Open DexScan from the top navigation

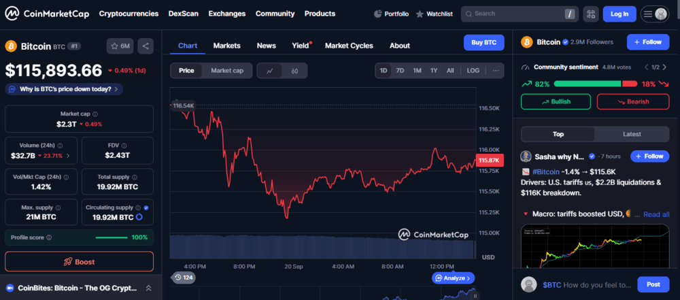point(184,14)
